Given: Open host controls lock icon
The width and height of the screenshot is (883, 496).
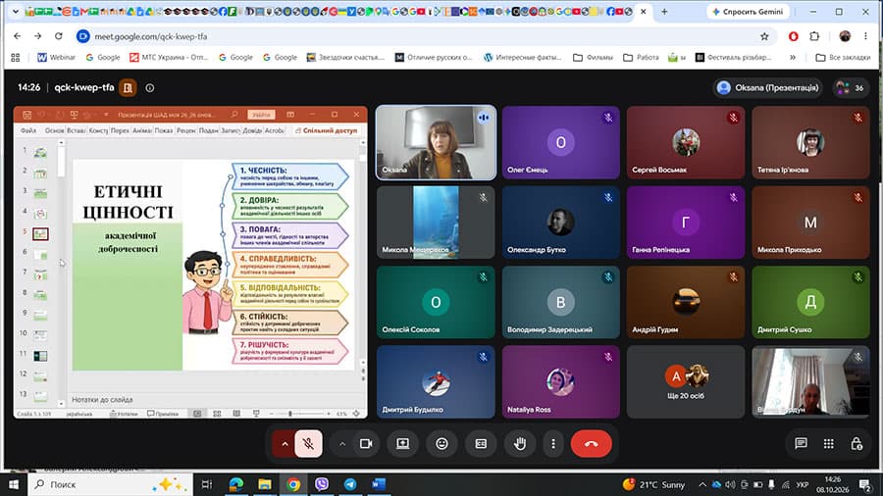Looking at the screenshot, I should click(857, 444).
